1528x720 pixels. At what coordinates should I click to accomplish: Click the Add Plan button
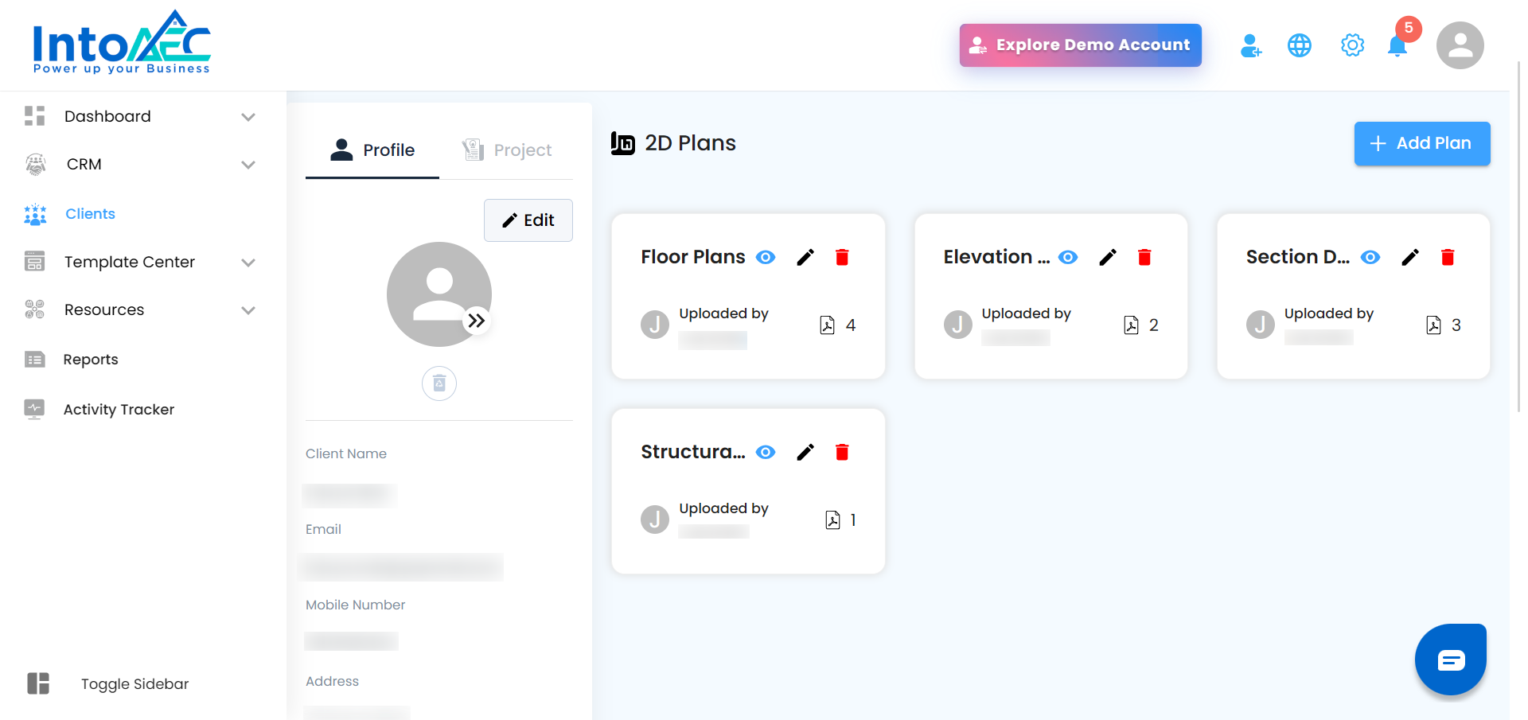[1421, 143]
